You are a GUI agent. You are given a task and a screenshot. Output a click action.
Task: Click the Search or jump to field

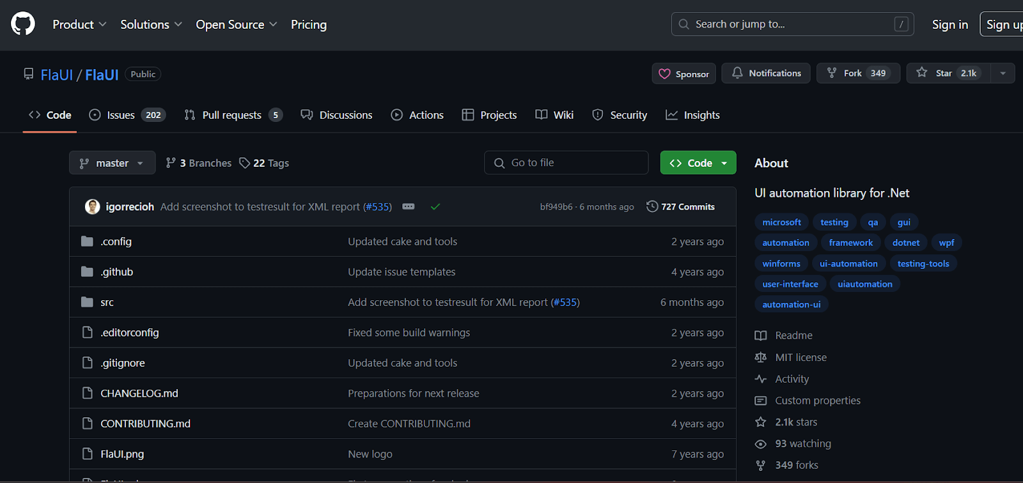point(793,24)
